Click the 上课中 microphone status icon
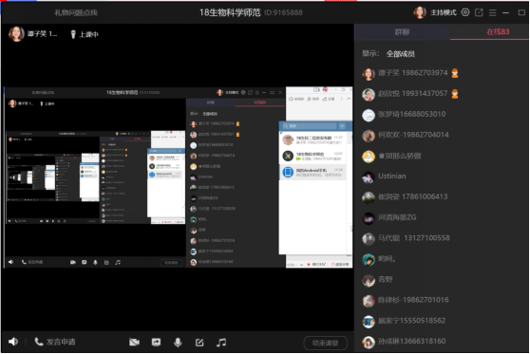 coord(73,34)
